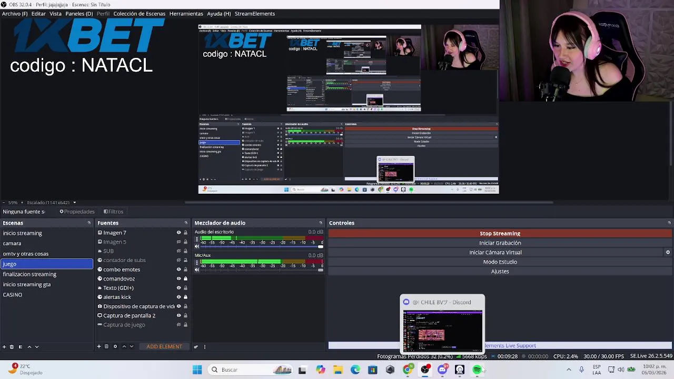Open advanced audio properties icon in mixer
This screenshot has width=674, height=379.
(x=196, y=346)
